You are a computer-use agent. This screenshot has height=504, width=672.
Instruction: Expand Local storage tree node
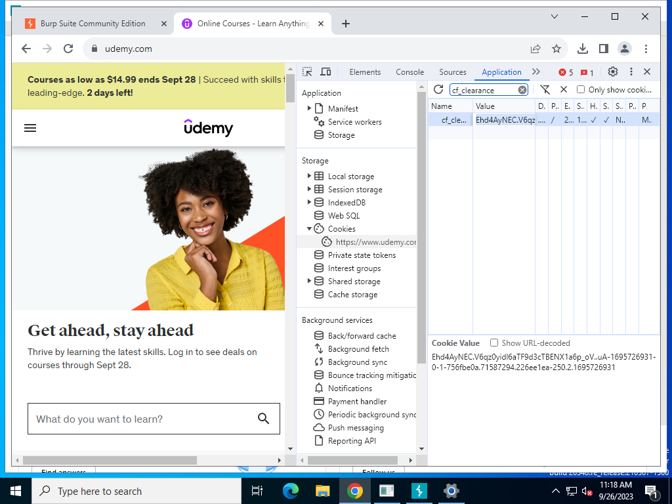(309, 176)
